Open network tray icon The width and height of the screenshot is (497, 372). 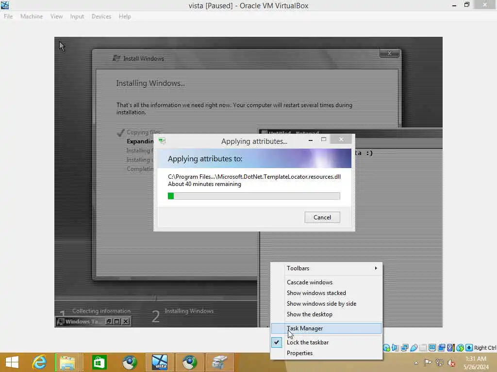click(x=439, y=362)
